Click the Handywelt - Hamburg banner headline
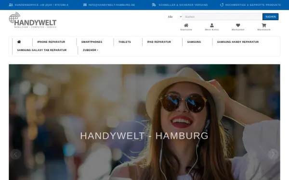Image resolution: width=289 pixels, height=180 pixels. [x=144, y=136]
